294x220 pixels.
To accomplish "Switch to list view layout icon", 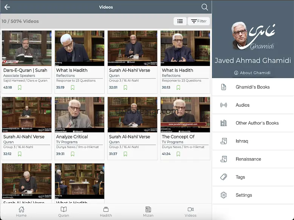I will pyautogui.click(x=180, y=21).
